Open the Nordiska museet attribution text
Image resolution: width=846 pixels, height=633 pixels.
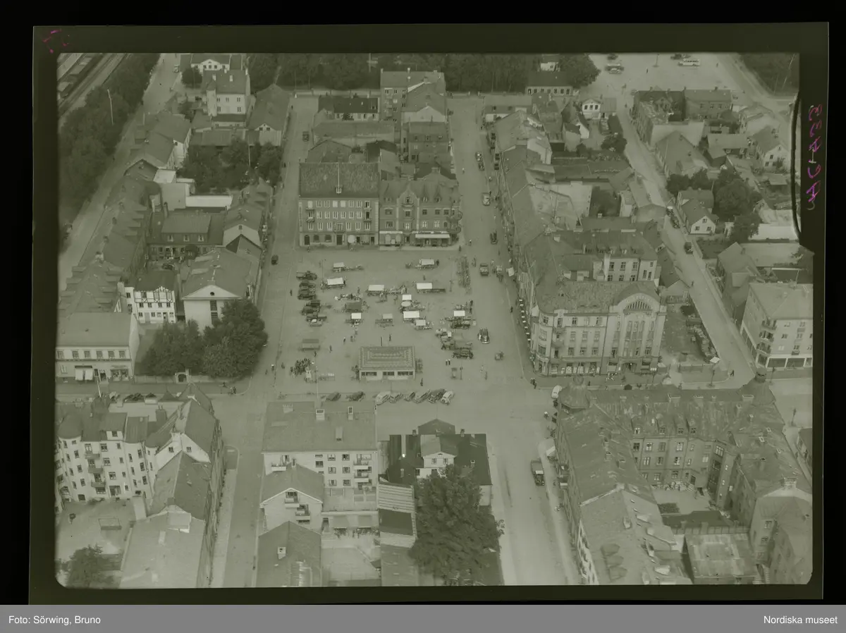(800, 620)
